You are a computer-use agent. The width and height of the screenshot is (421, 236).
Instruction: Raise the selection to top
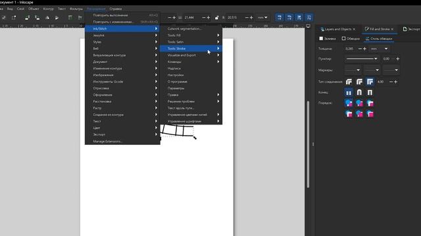tap(70, 18)
